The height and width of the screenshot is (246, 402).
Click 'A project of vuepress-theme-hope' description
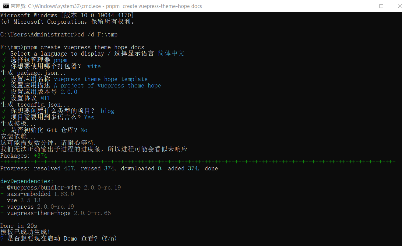pos(108,85)
